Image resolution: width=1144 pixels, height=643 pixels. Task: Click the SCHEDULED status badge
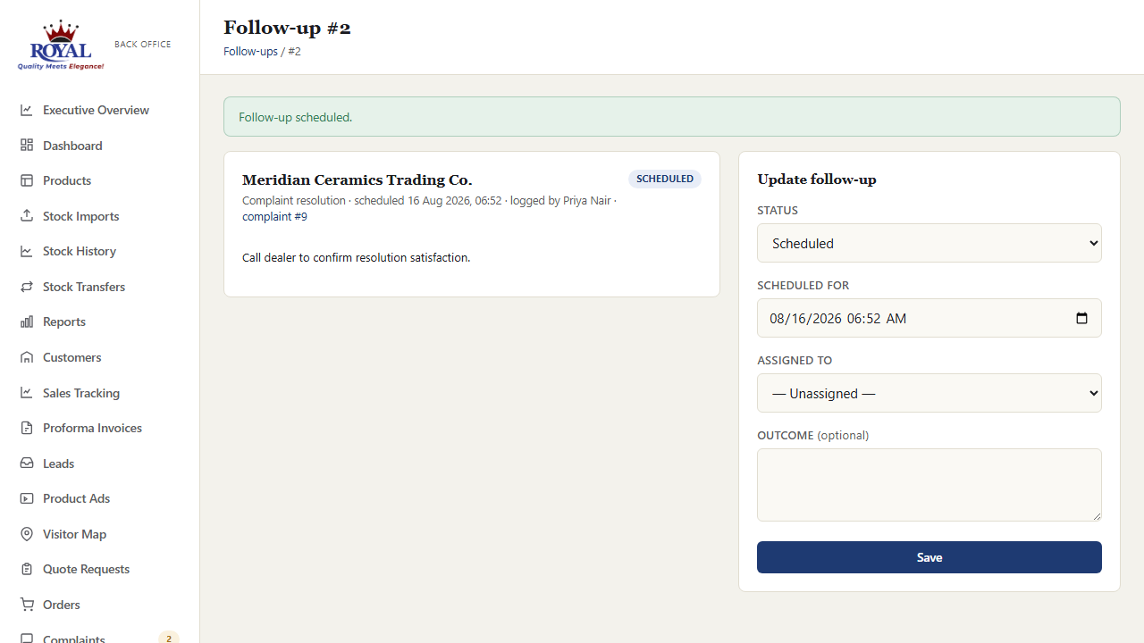pos(665,179)
